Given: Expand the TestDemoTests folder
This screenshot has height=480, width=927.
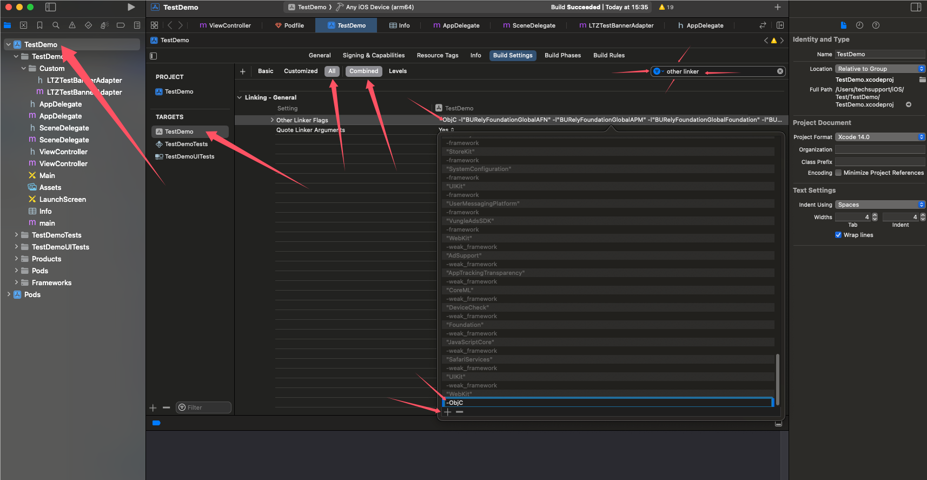Looking at the screenshot, I should pyautogui.click(x=16, y=235).
